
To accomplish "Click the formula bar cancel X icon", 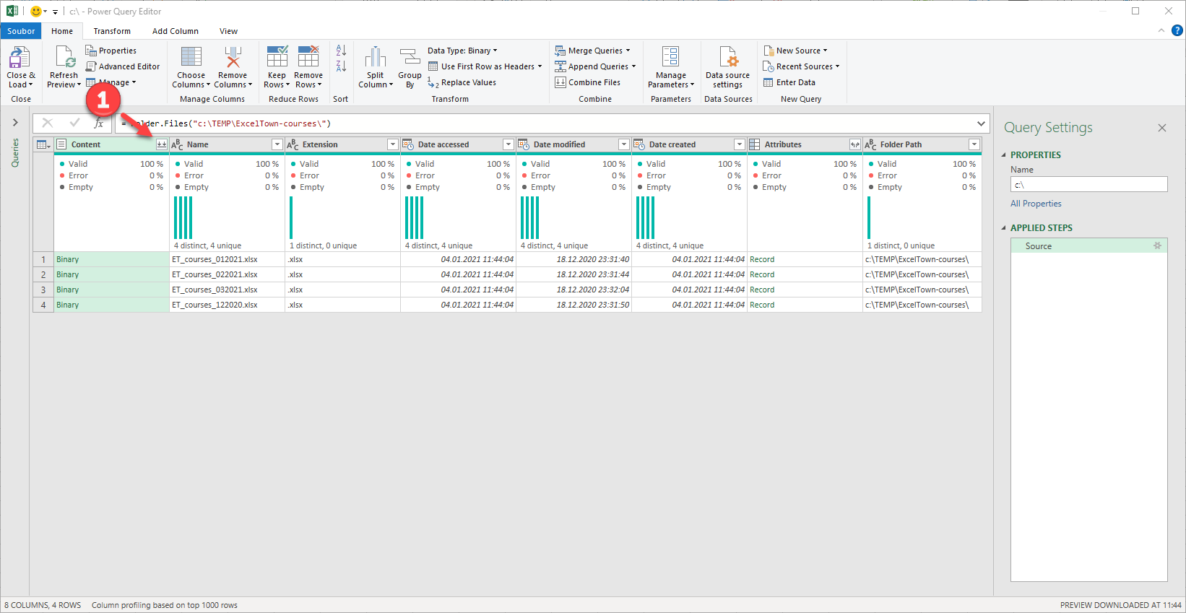I will click(x=48, y=123).
